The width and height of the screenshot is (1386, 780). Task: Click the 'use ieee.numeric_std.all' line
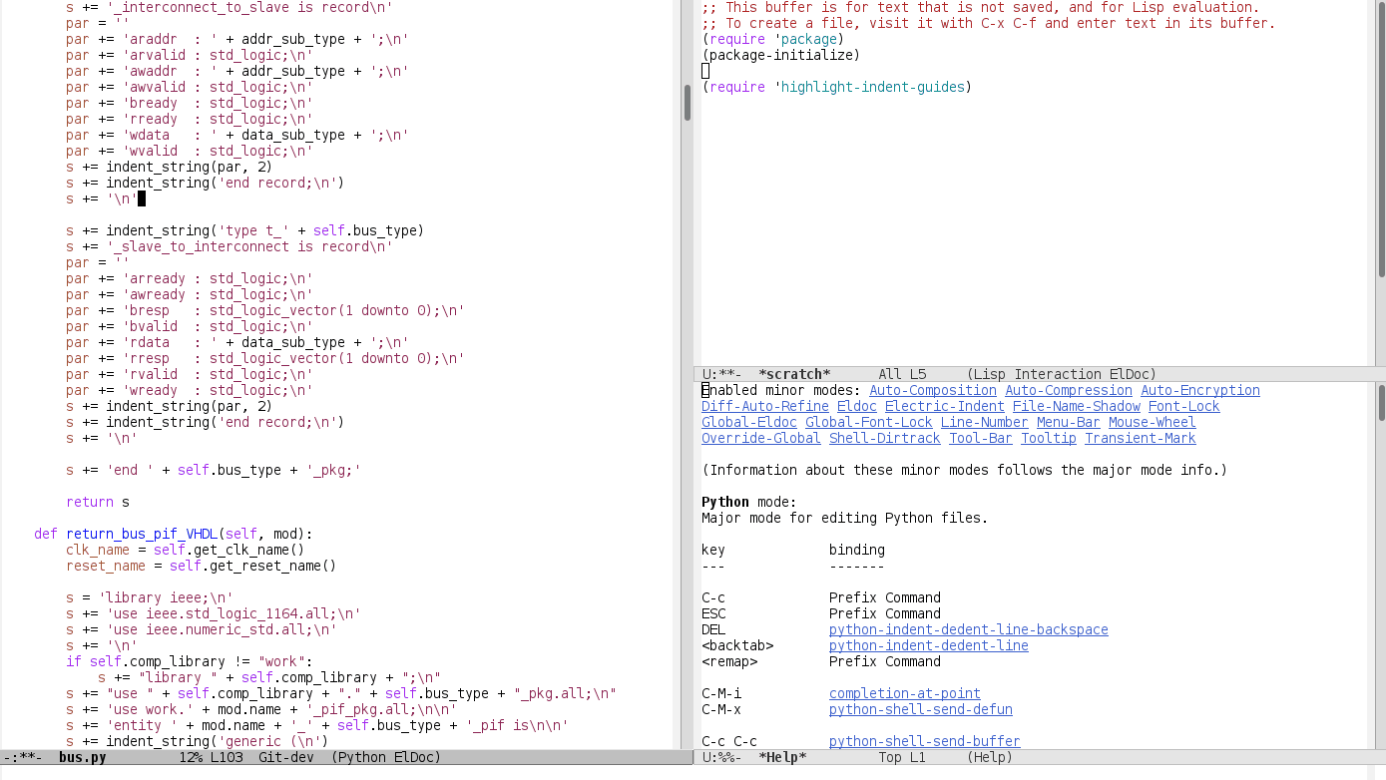point(202,629)
